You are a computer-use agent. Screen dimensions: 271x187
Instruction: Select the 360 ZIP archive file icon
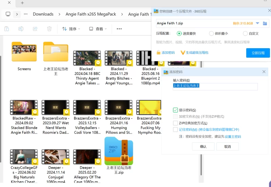click(x=119, y=151)
